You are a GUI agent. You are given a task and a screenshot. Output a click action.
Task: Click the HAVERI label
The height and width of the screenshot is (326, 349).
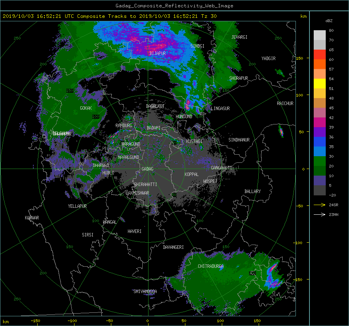point(135,231)
